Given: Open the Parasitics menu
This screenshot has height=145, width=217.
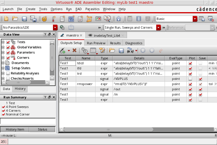Looking at the screenshot, I should tap(92, 9).
